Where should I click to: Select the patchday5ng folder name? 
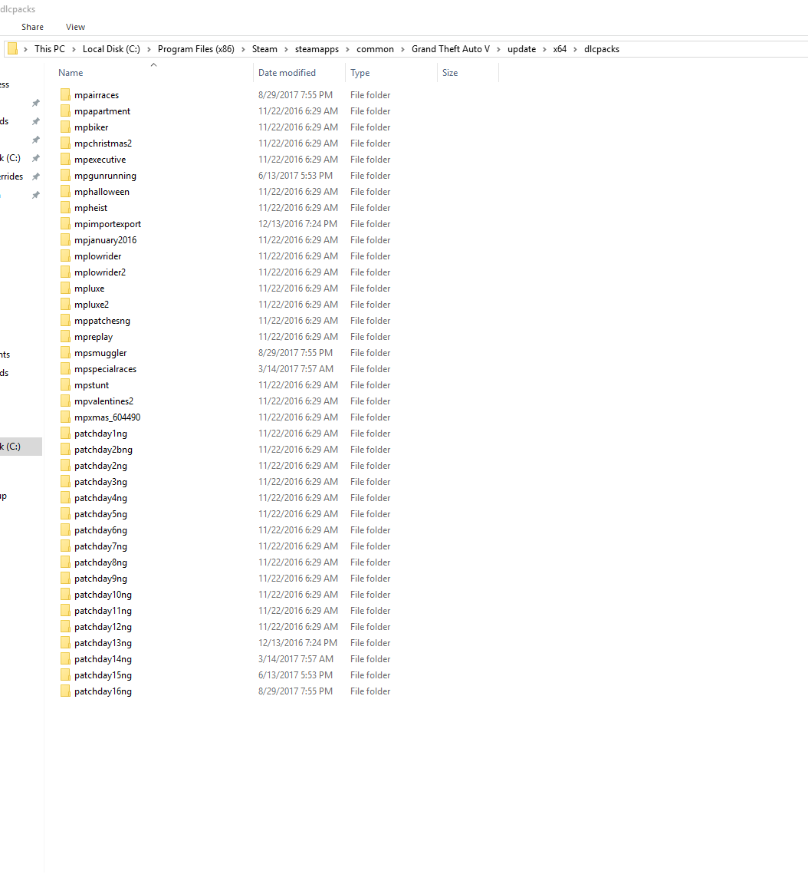pos(100,514)
